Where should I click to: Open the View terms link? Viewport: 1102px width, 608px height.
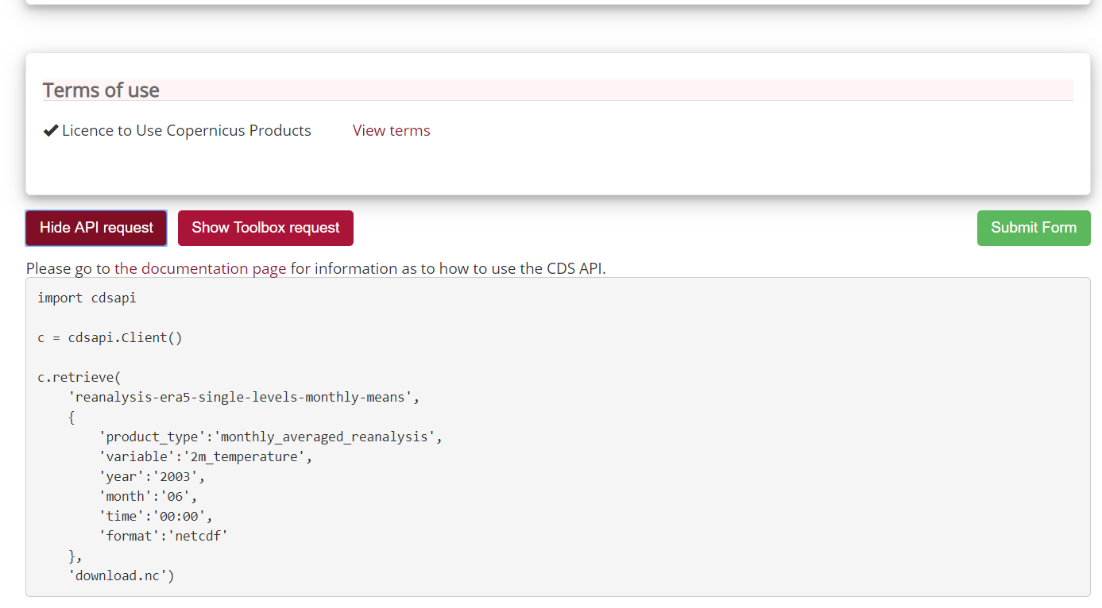(391, 131)
